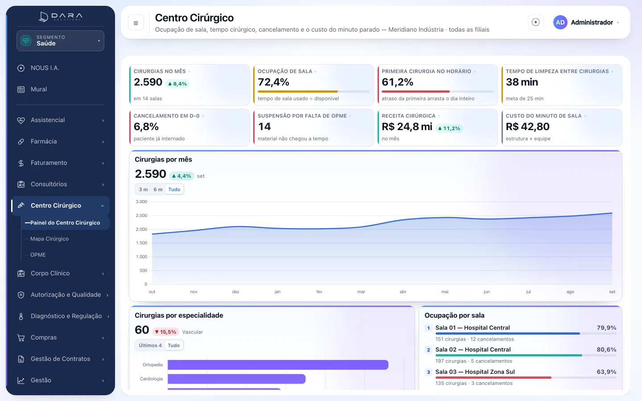Open the Segmento Saúde dropdown

coord(60,41)
